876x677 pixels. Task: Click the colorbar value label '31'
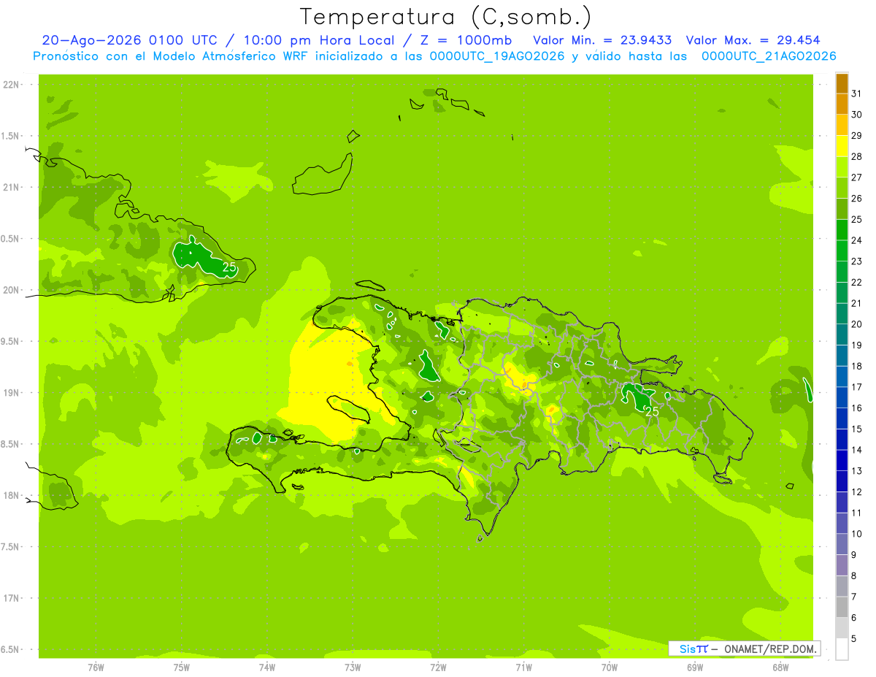[x=856, y=93]
